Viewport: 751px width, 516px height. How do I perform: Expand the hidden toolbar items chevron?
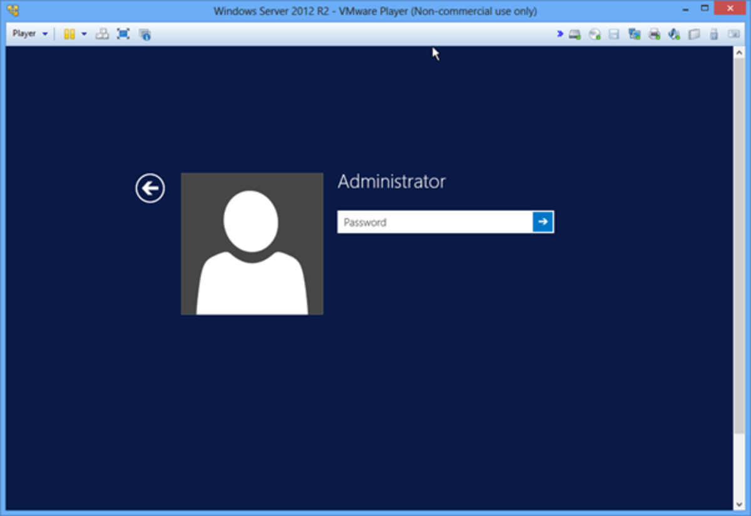coord(559,34)
